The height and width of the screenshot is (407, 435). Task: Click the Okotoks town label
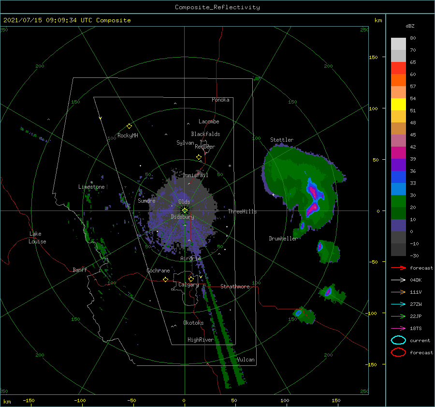193,323
